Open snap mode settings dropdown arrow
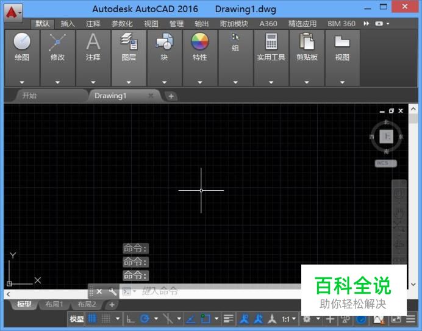Image resolution: width=422 pixels, height=331 pixels. pos(118,319)
